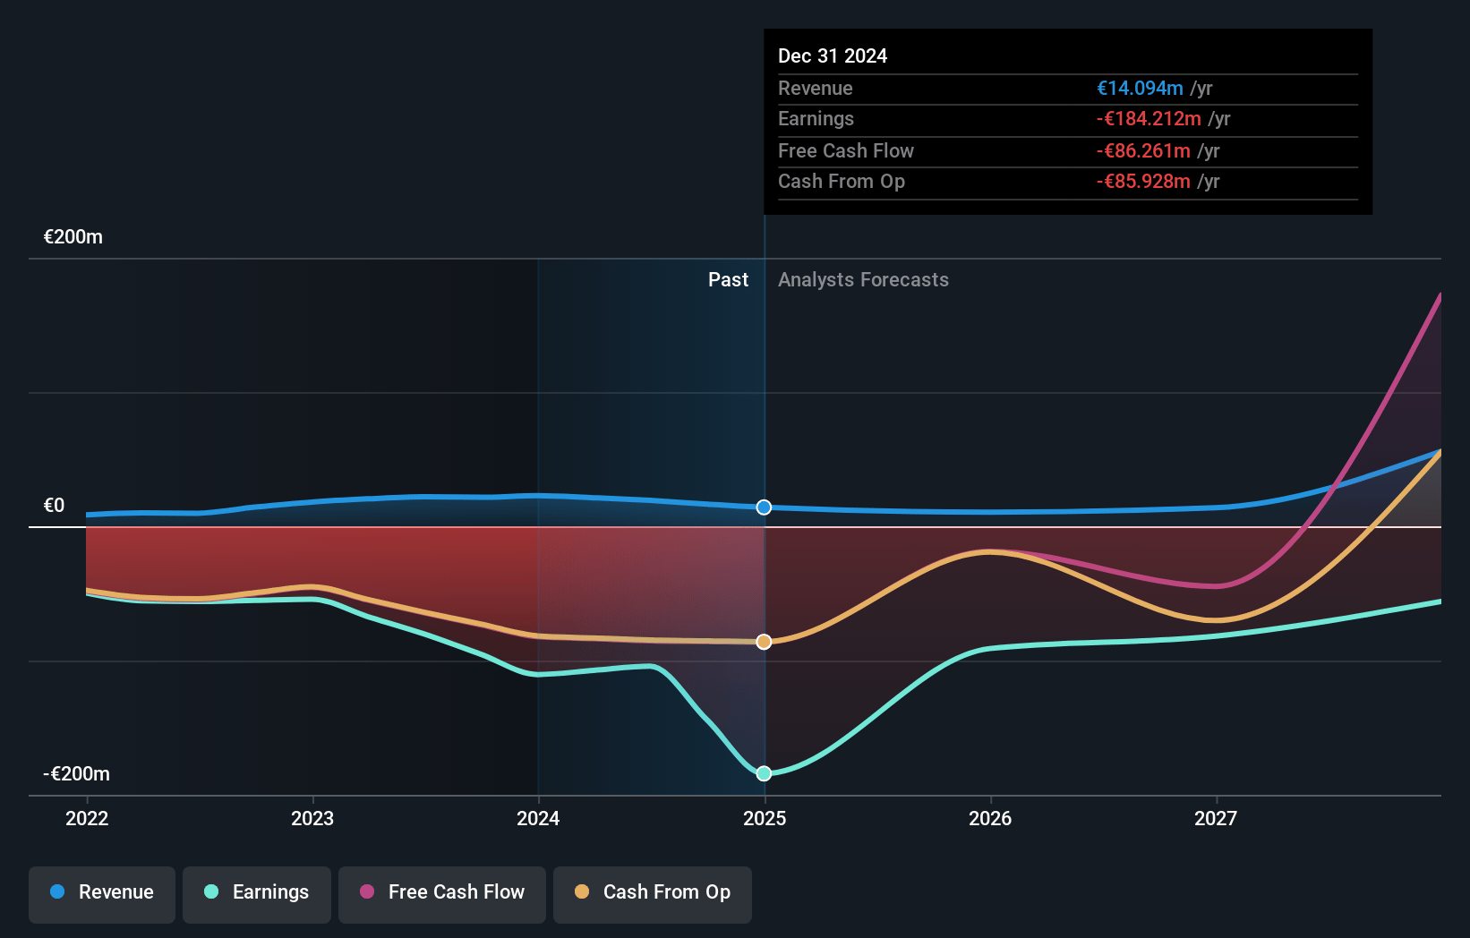This screenshot has width=1470, height=938.
Task: Click the -€86.261m free cash flow value
Action: click(1143, 151)
